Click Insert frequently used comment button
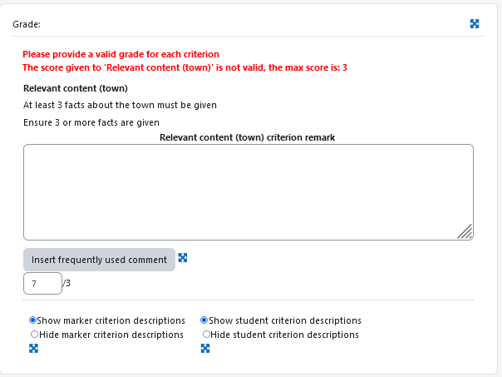The image size is (502, 377). 99,260
